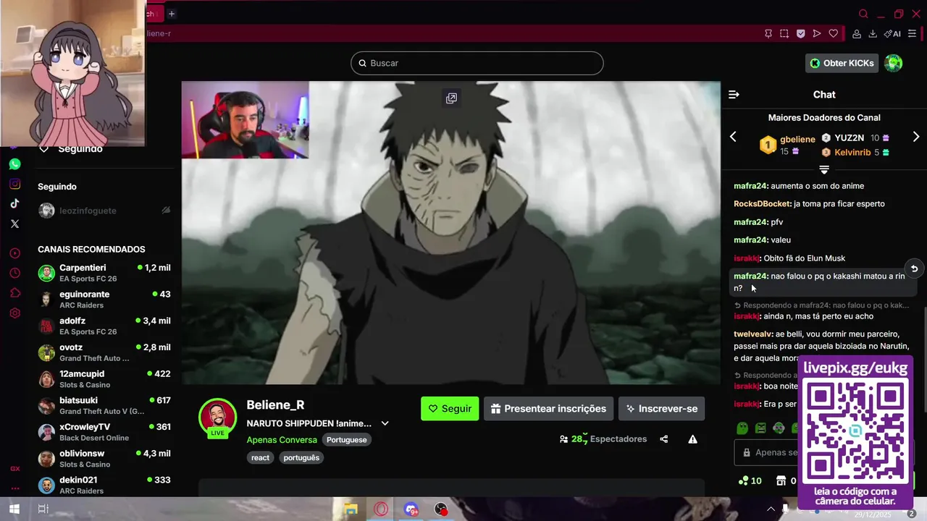
Task: Click the Portuguese language tag
Action: coord(346,440)
